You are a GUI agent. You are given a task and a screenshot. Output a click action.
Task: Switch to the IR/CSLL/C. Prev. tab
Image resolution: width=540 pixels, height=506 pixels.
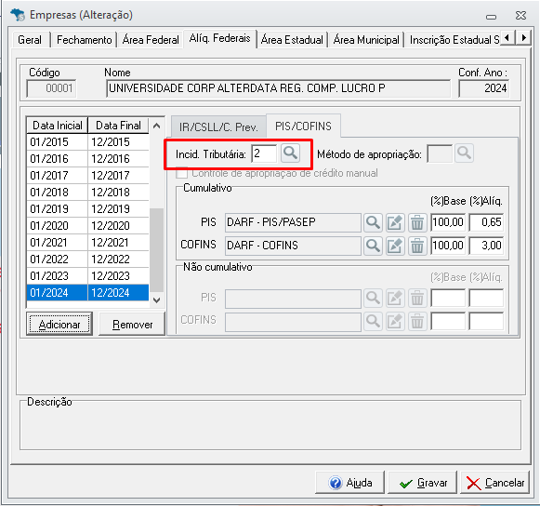point(218,126)
